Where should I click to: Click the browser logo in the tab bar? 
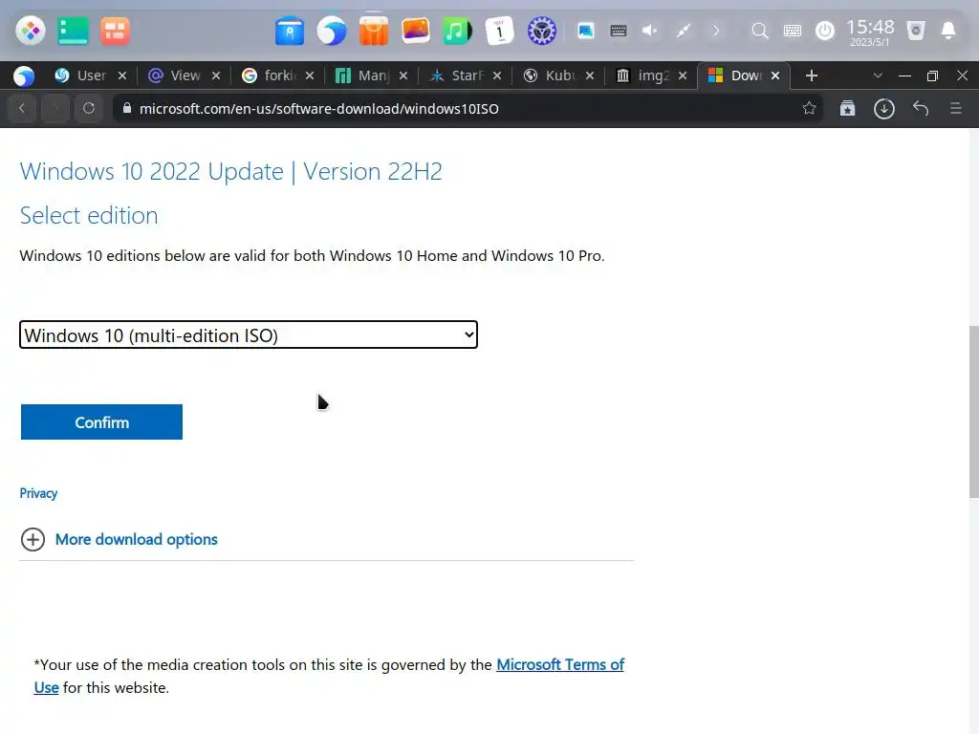pyautogui.click(x=24, y=76)
